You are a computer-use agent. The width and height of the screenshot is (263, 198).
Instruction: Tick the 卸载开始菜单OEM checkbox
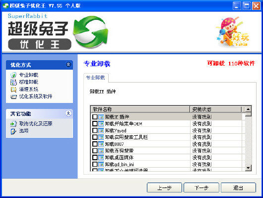(x=95, y=124)
